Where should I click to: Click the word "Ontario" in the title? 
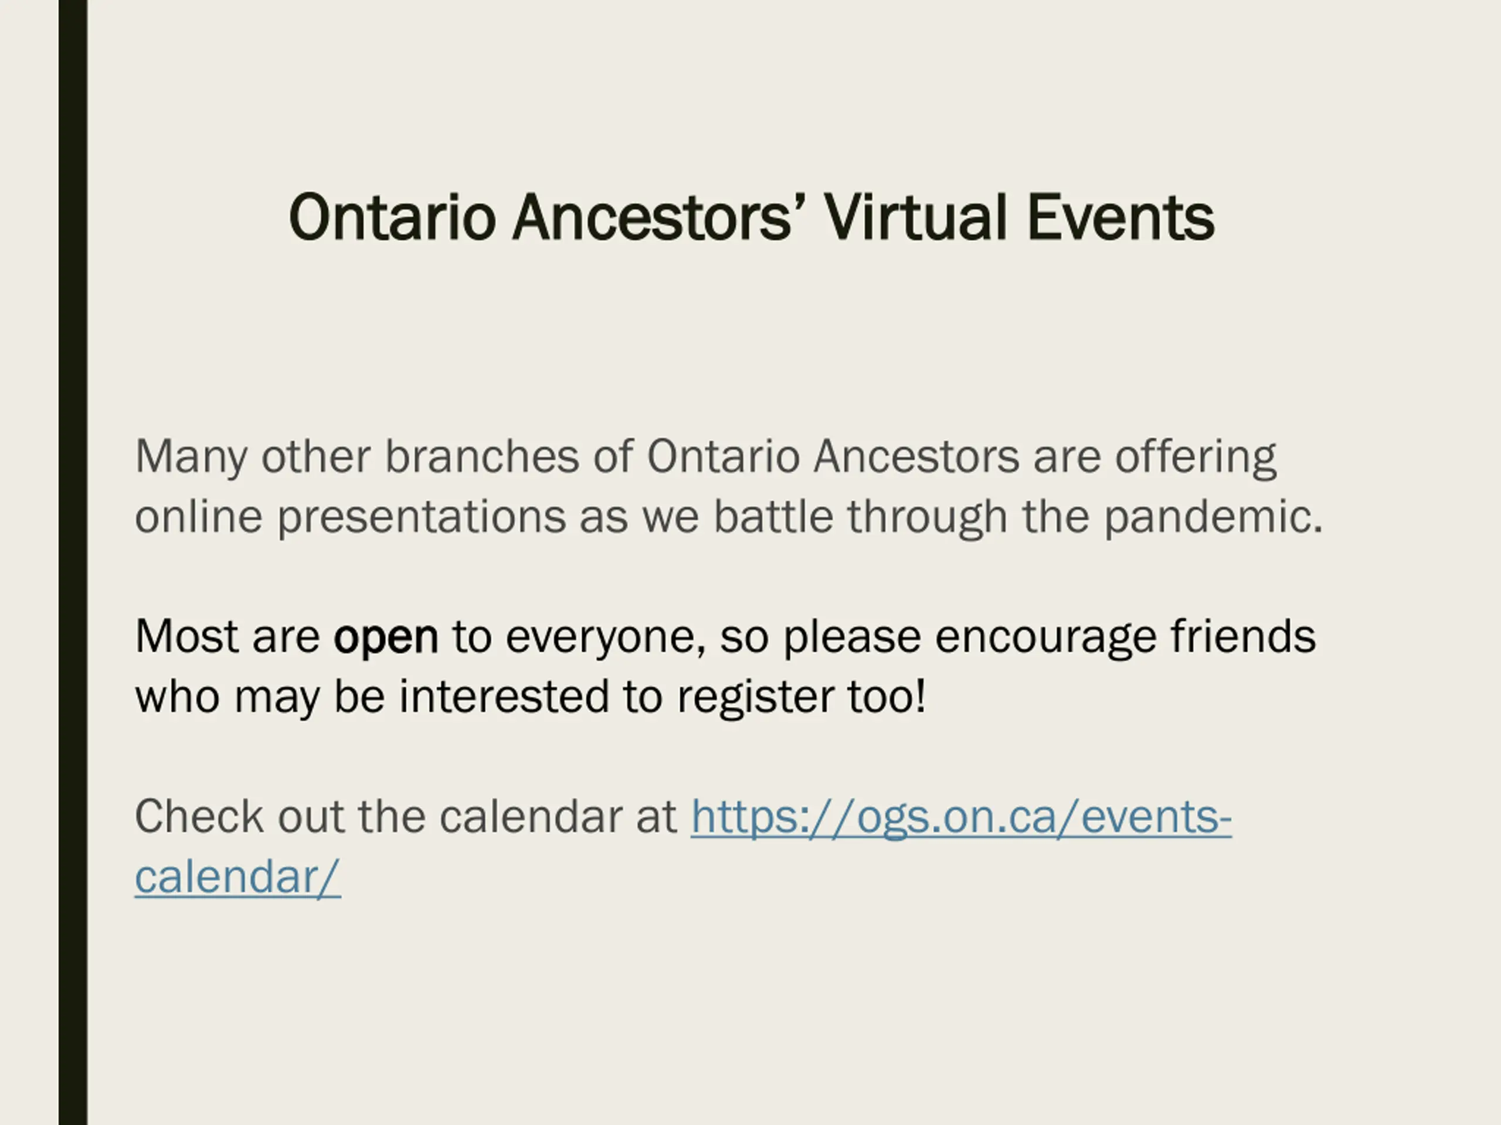click(x=392, y=217)
